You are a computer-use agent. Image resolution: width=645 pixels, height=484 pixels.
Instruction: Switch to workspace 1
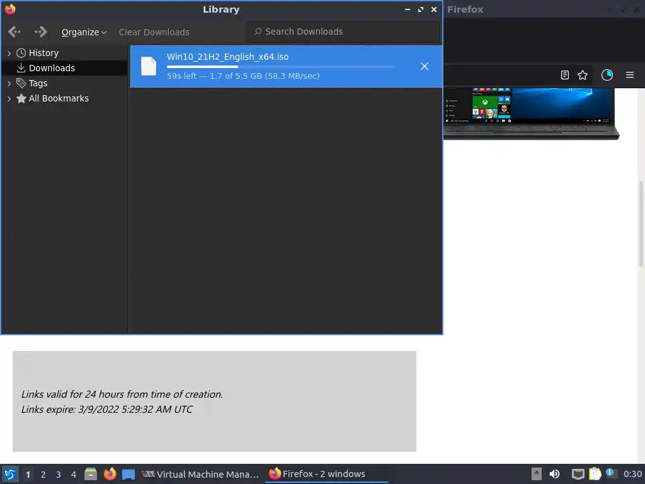(28, 475)
